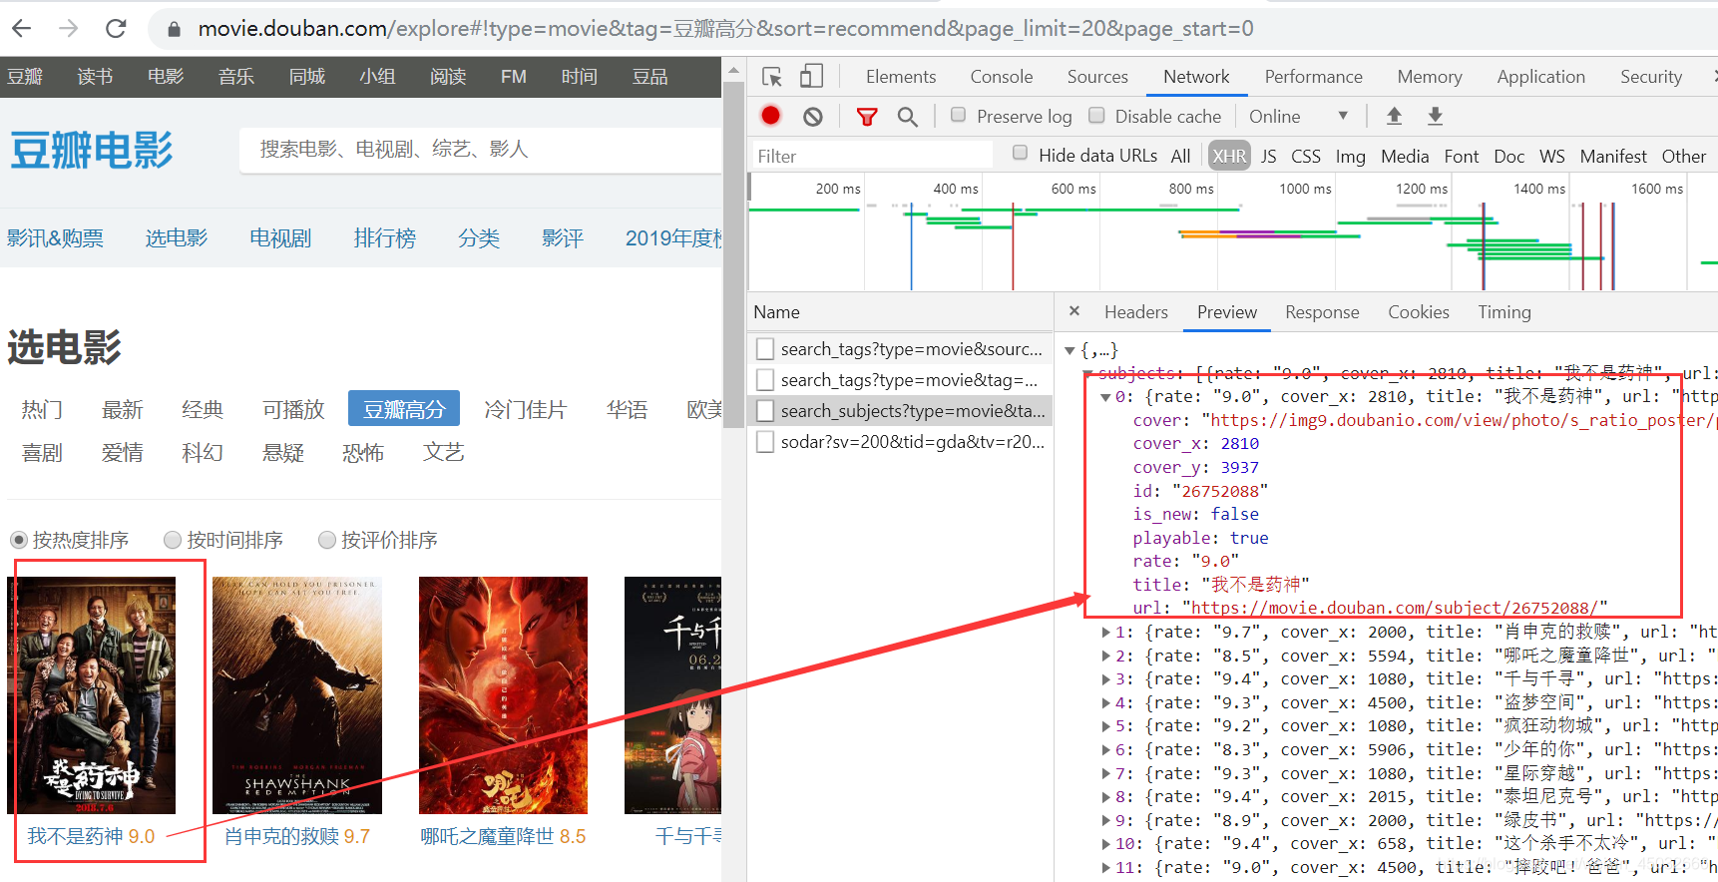The width and height of the screenshot is (1718, 882).
Task: Open the 我不是药神 9.0 movie link
Action: point(91,836)
